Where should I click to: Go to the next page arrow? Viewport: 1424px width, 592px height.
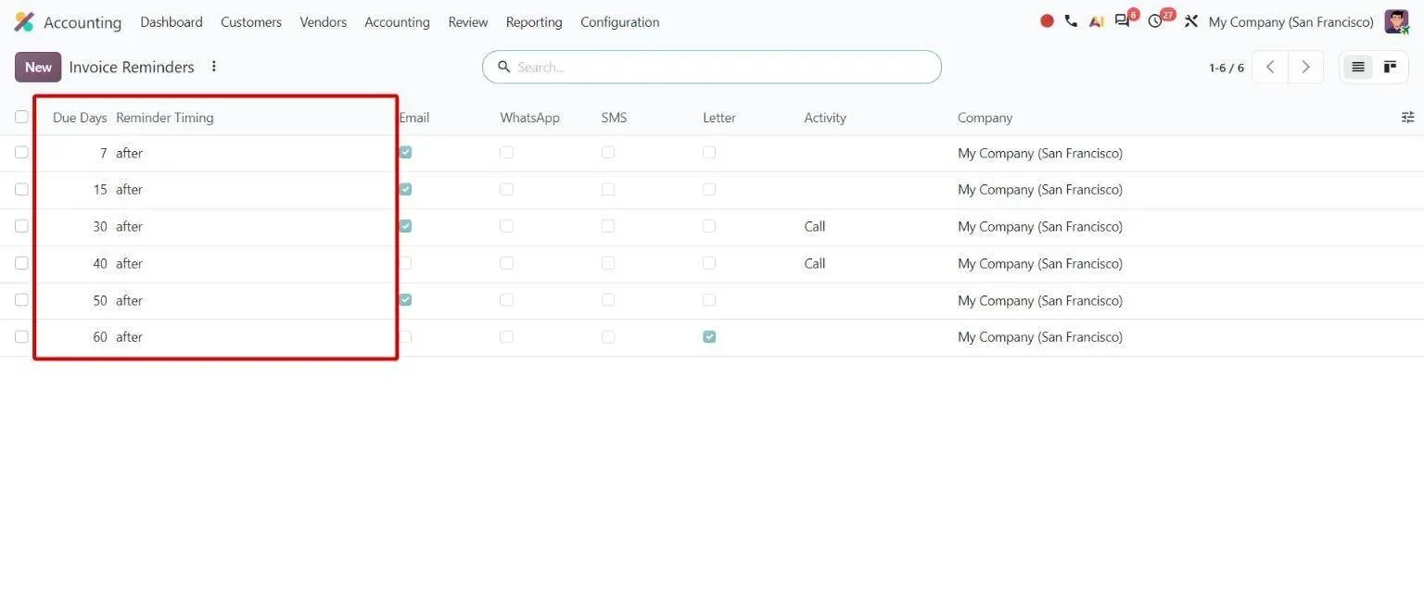[x=1305, y=67]
